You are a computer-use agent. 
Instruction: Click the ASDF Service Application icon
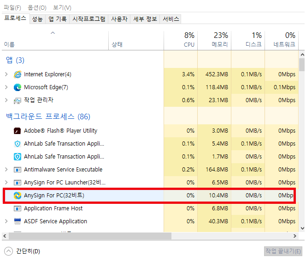(18, 221)
